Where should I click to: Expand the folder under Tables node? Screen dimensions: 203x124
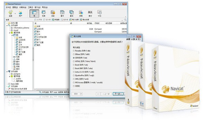[15, 37]
